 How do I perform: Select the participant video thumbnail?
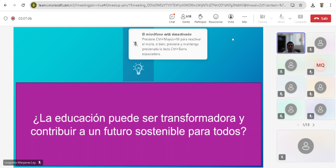(291, 43)
